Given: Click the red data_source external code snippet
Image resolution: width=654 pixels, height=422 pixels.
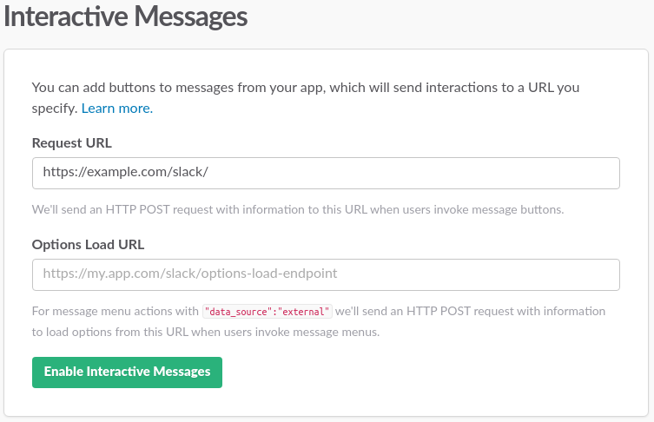Looking at the screenshot, I should [x=268, y=312].
